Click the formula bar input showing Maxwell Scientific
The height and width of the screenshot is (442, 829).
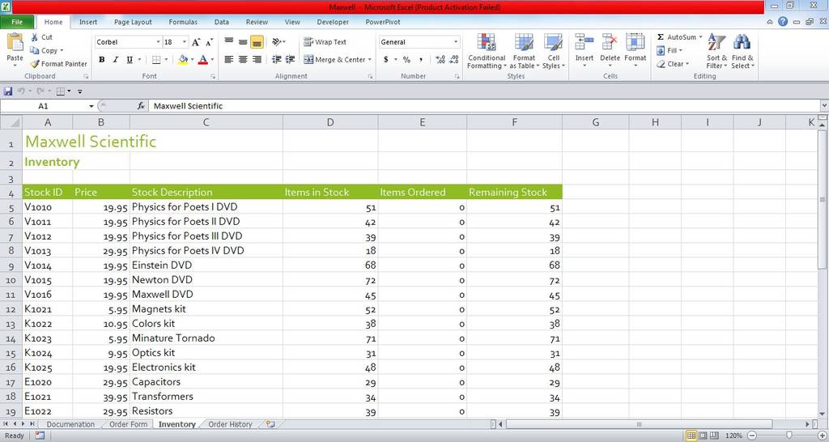coord(484,106)
